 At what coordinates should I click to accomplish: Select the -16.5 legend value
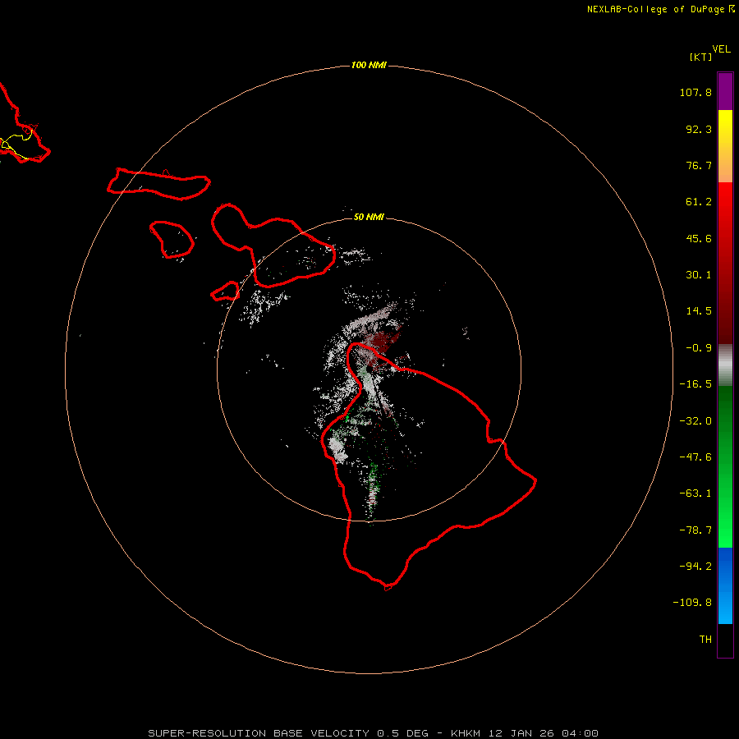coord(695,384)
